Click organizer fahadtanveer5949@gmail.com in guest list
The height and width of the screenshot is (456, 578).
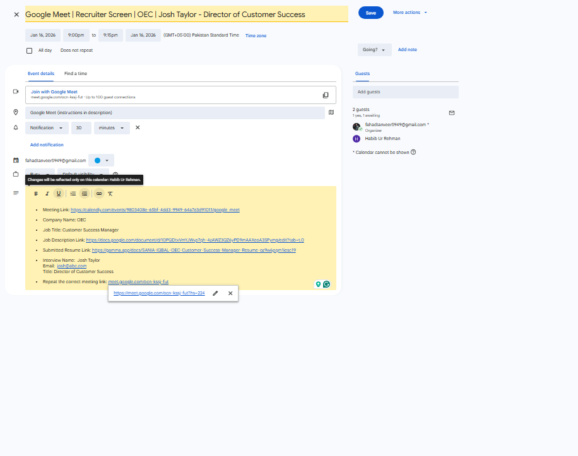pos(395,124)
